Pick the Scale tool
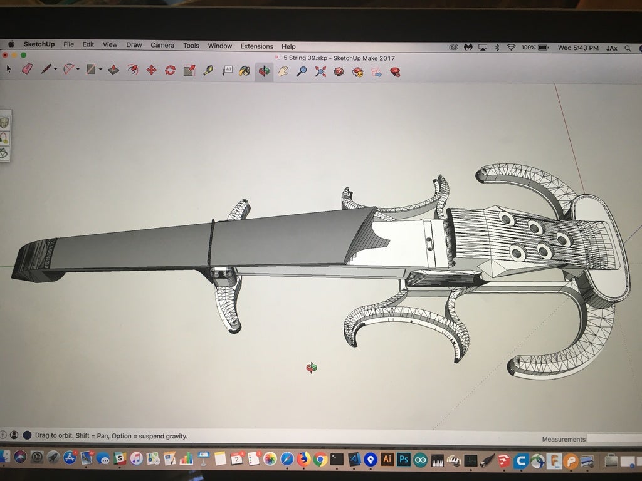Image resolution: width=642 pixels, height=481 pixels. [189, 70]
